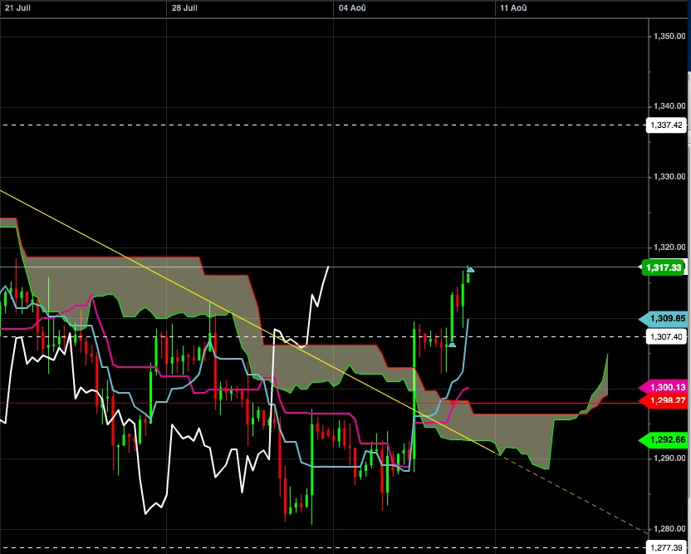The image size is (691, 554).
Task: Click the magenta 1,300.13 price tag
Action: coord(664,388)
